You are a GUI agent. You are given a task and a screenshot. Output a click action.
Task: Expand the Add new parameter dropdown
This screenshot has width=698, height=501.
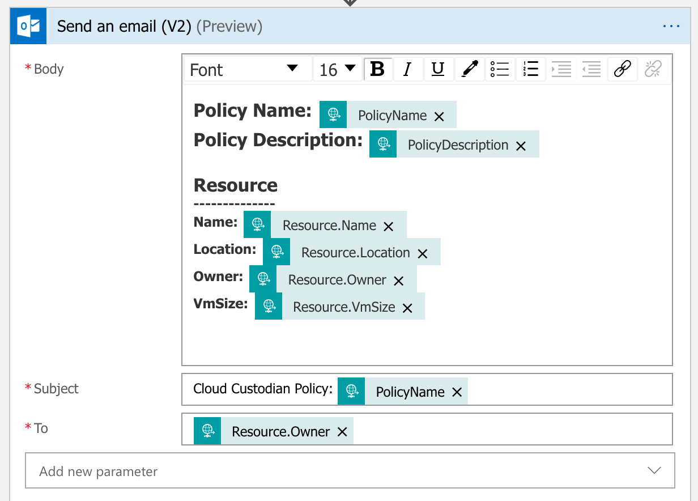tap(350, 470)
